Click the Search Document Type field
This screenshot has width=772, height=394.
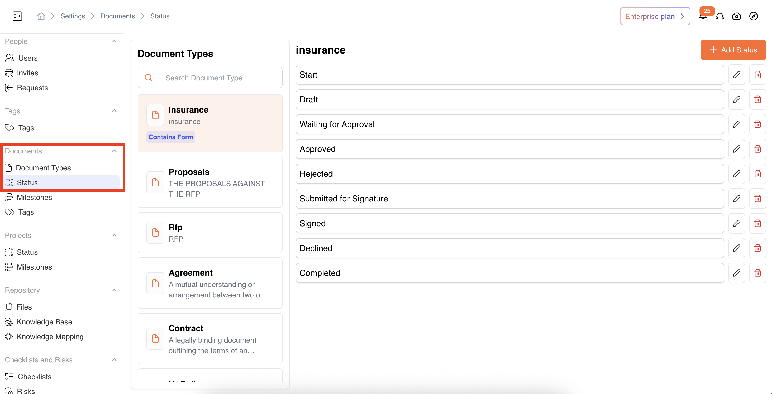[x=220, y=78]
